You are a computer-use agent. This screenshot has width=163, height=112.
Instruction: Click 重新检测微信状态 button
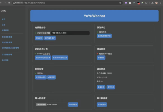(x=105, y=36)
